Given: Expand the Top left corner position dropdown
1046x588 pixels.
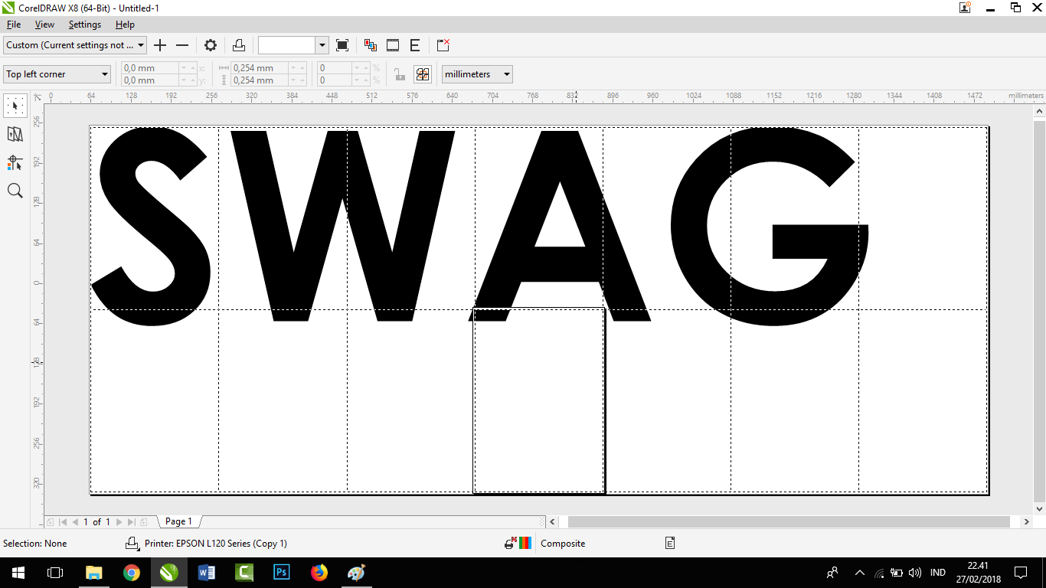Looking at the screenshot, I should (x=57, y=74).
